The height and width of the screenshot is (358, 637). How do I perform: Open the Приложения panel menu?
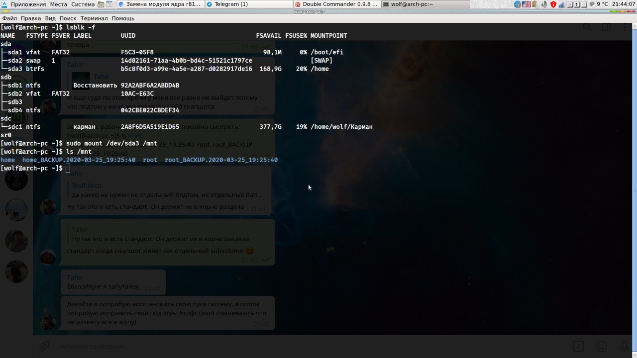(x=28, y=4)
